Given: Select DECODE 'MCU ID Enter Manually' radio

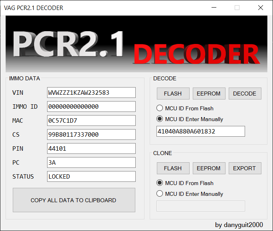Looking at the screenshot, I should [x=160, y=119].
